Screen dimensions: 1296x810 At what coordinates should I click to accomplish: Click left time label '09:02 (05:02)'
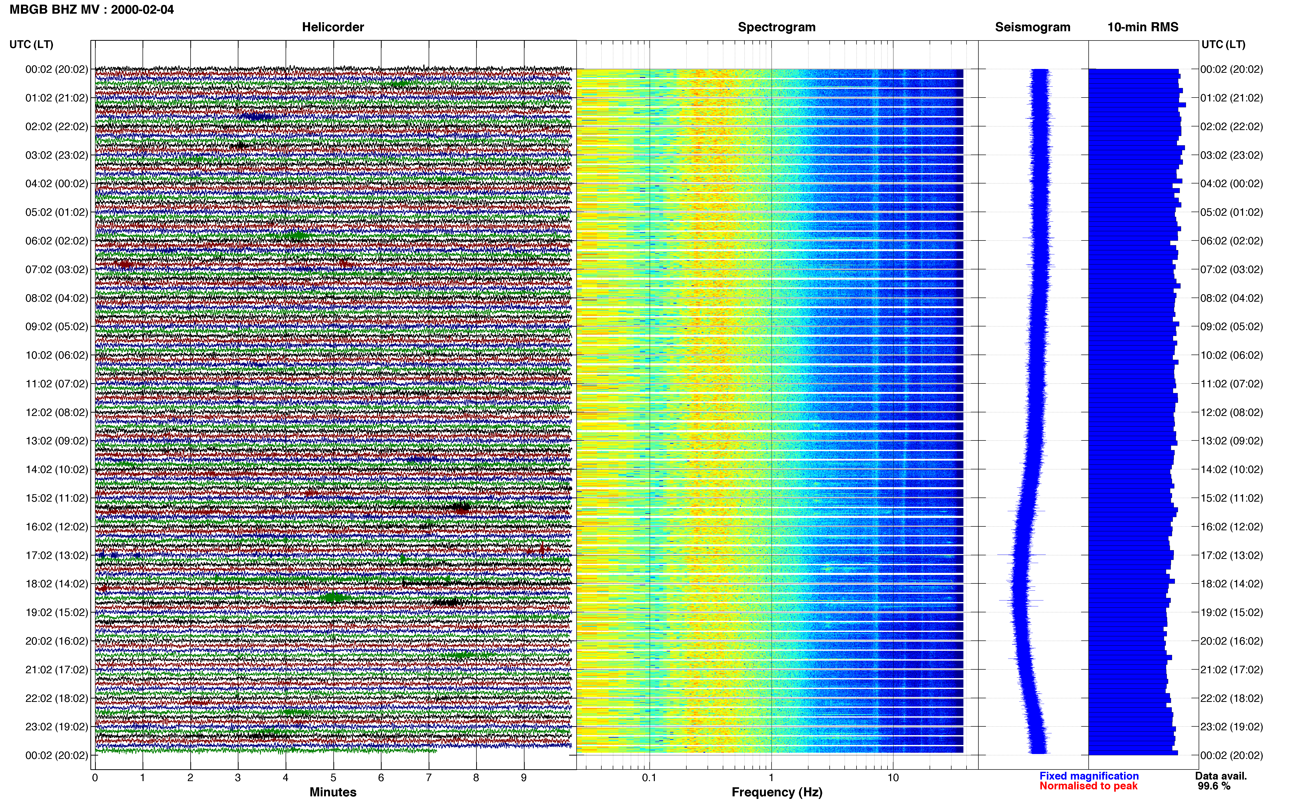click(x=57, y=327)
